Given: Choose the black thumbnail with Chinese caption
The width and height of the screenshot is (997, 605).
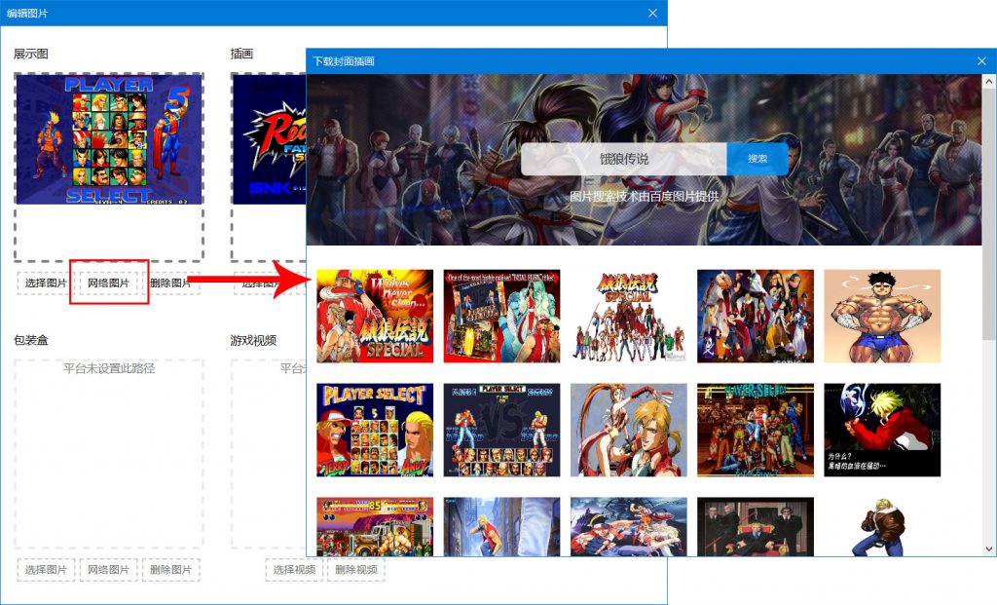Looking at the screenshot, I should 882,430.
